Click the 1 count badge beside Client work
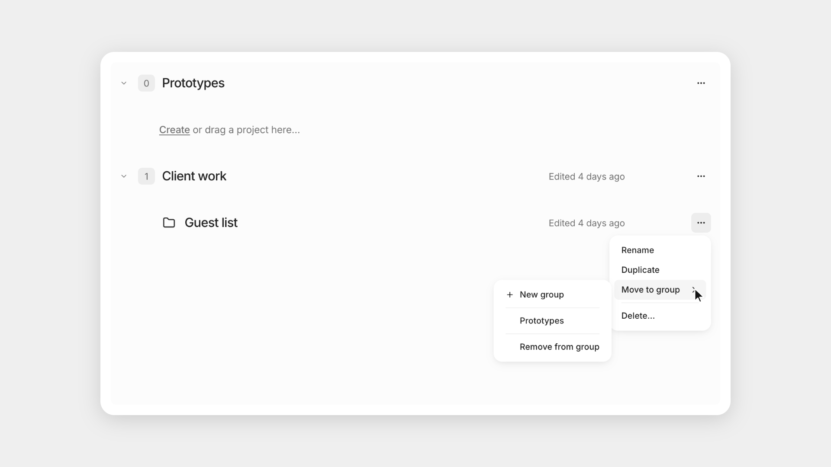The height and width of the screenshot is (467, 831). (146, 176)
